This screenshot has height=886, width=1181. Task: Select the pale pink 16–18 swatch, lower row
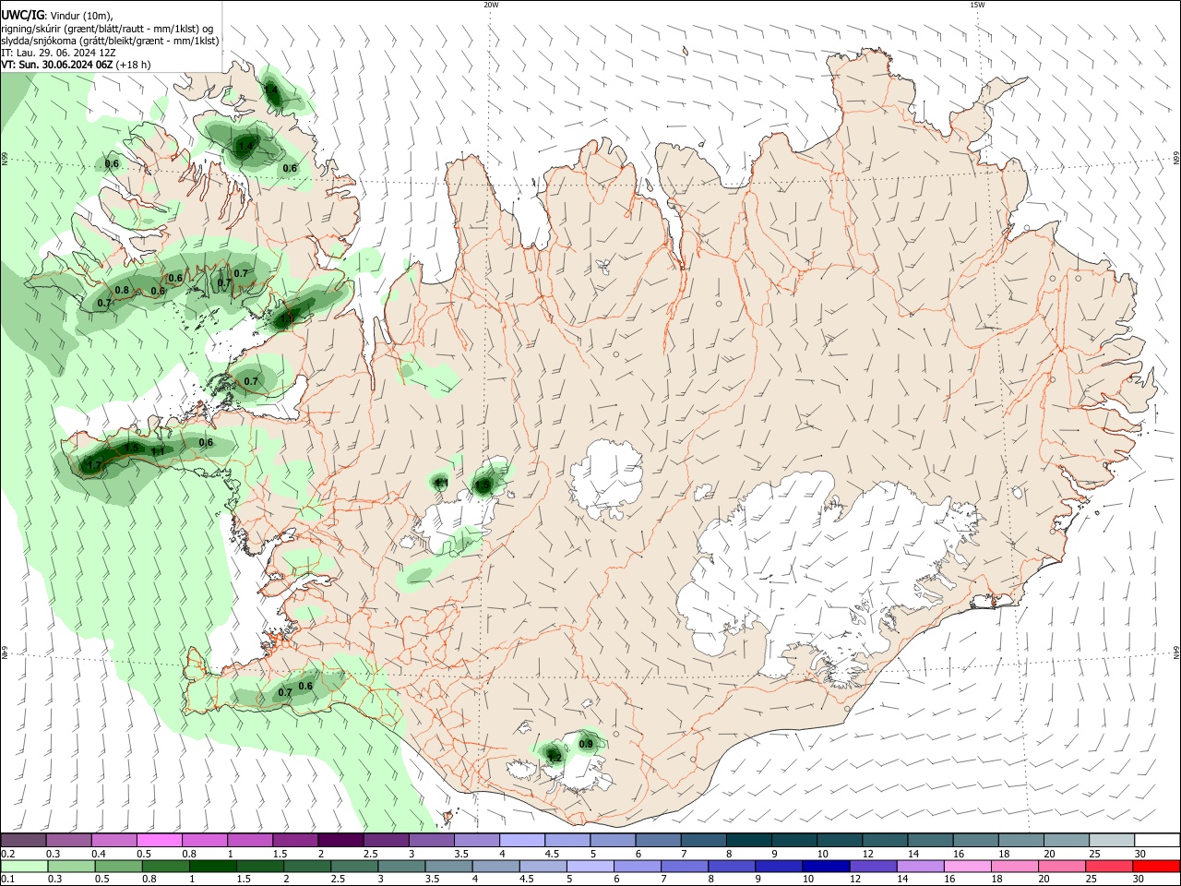click(968, 866)
